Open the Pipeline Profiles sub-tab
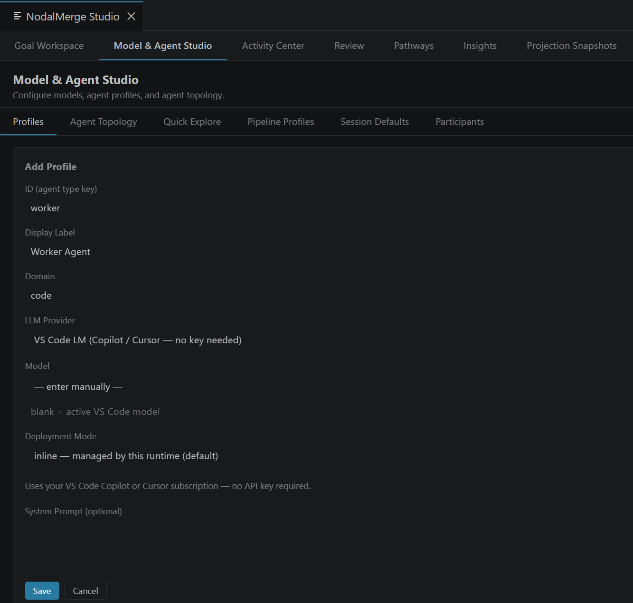This screenshot has width=633, height=603. (x=281, y=122)
